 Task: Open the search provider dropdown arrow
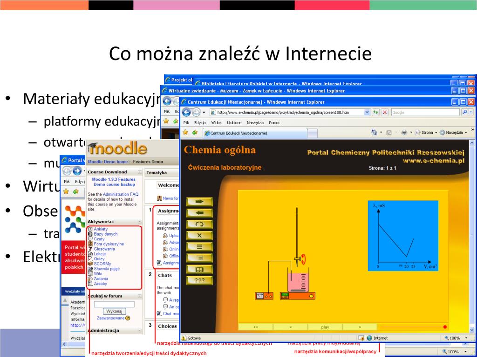(x=471, y=112)
